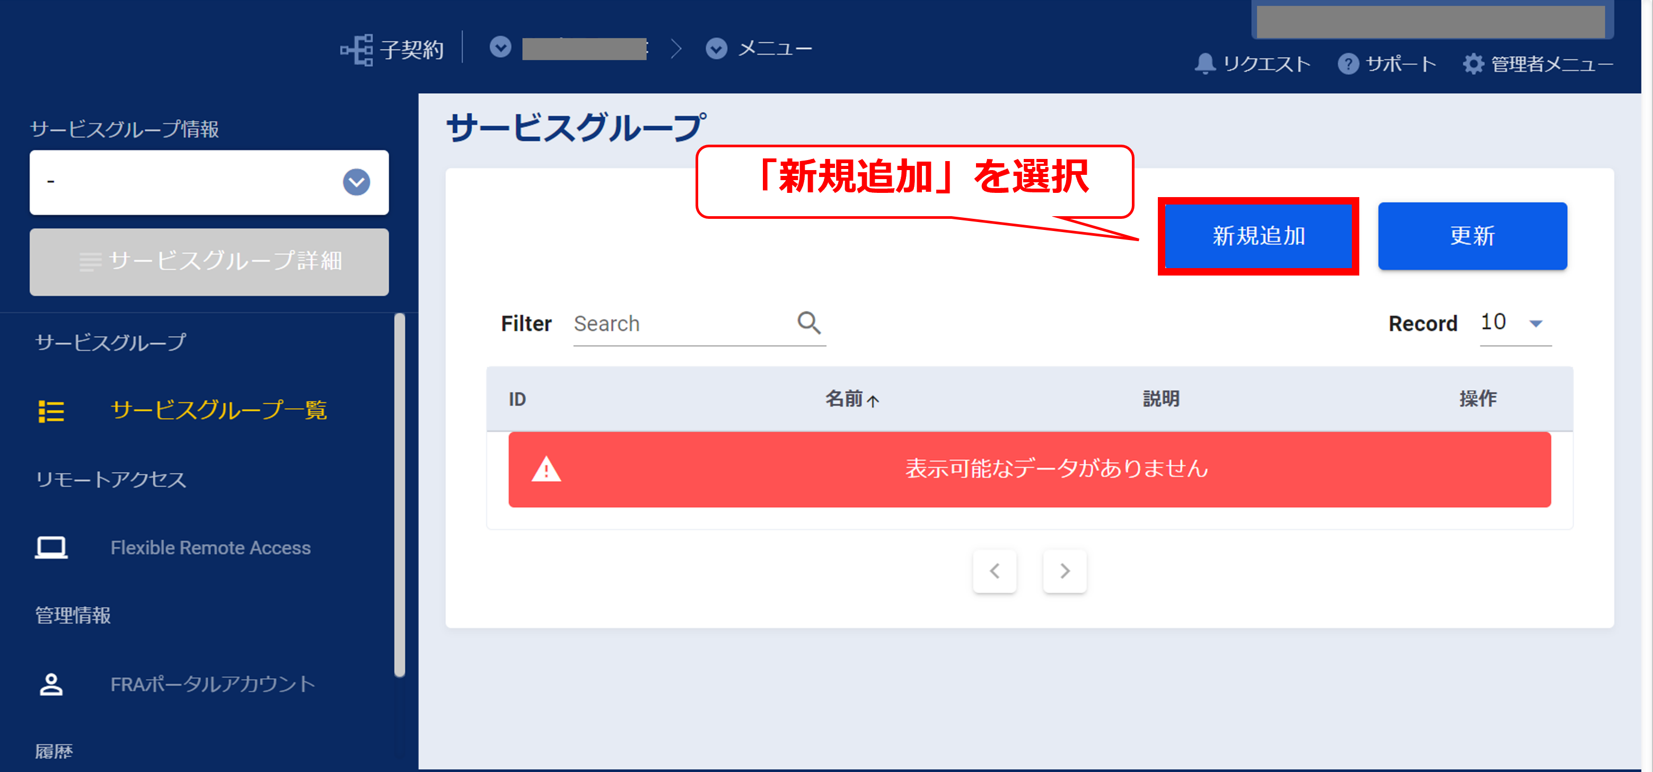Open Flexible Remote Access menu item

(210, 547)
